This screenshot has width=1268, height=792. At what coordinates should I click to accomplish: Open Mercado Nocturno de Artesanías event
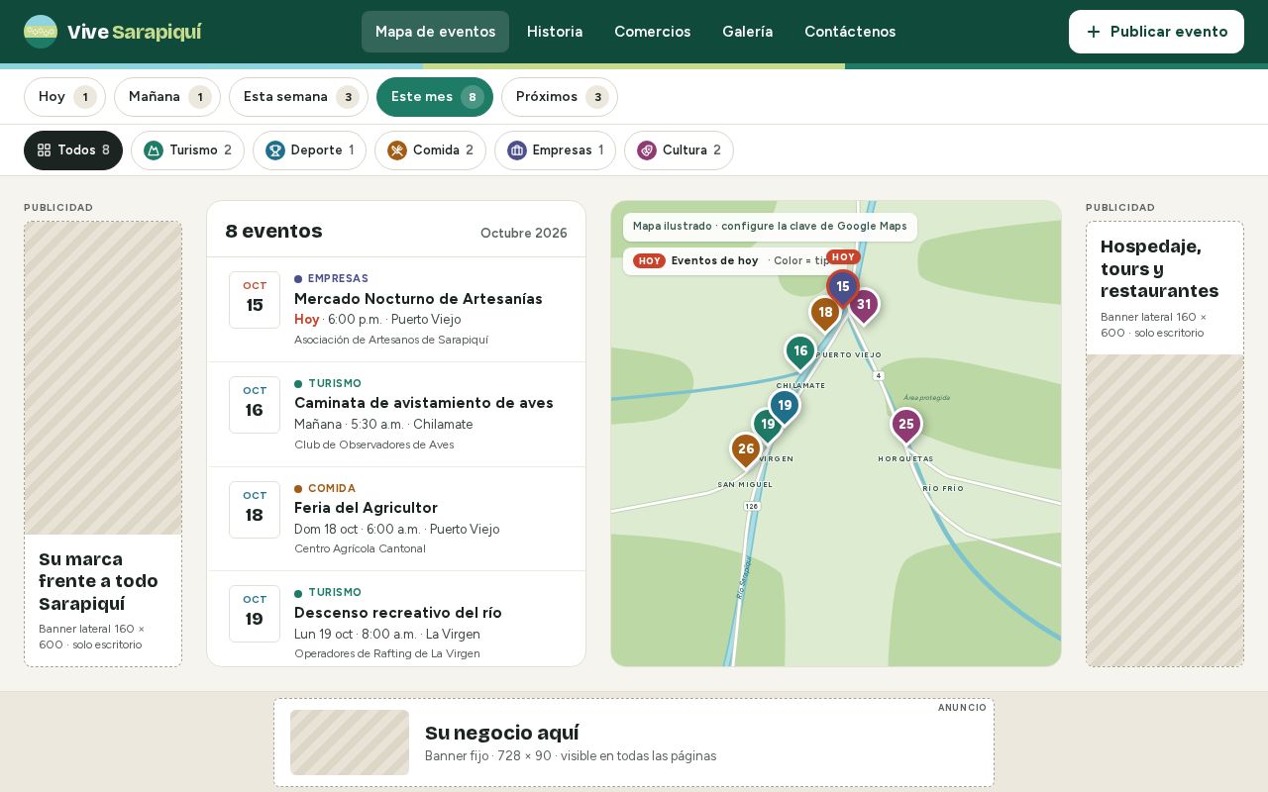396,310
